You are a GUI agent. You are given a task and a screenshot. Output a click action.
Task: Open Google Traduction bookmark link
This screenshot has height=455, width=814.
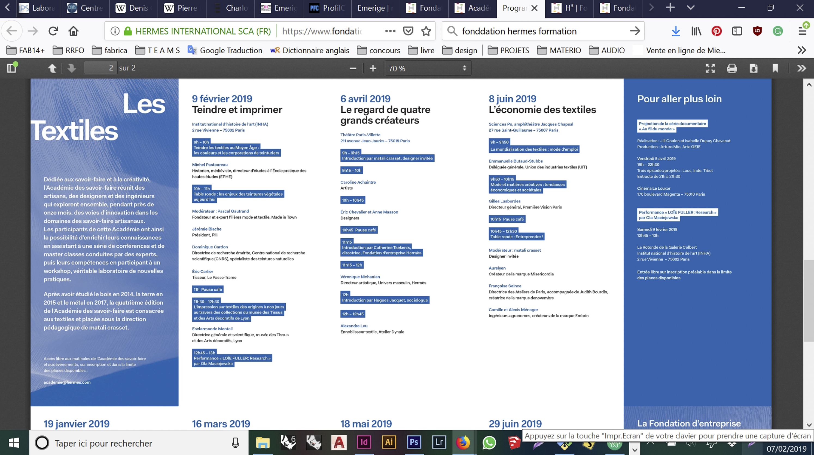pyautogui.click(x=225, y=50)
